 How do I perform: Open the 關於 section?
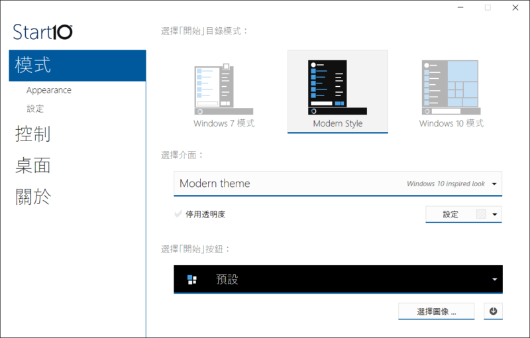tap(32, 197)
